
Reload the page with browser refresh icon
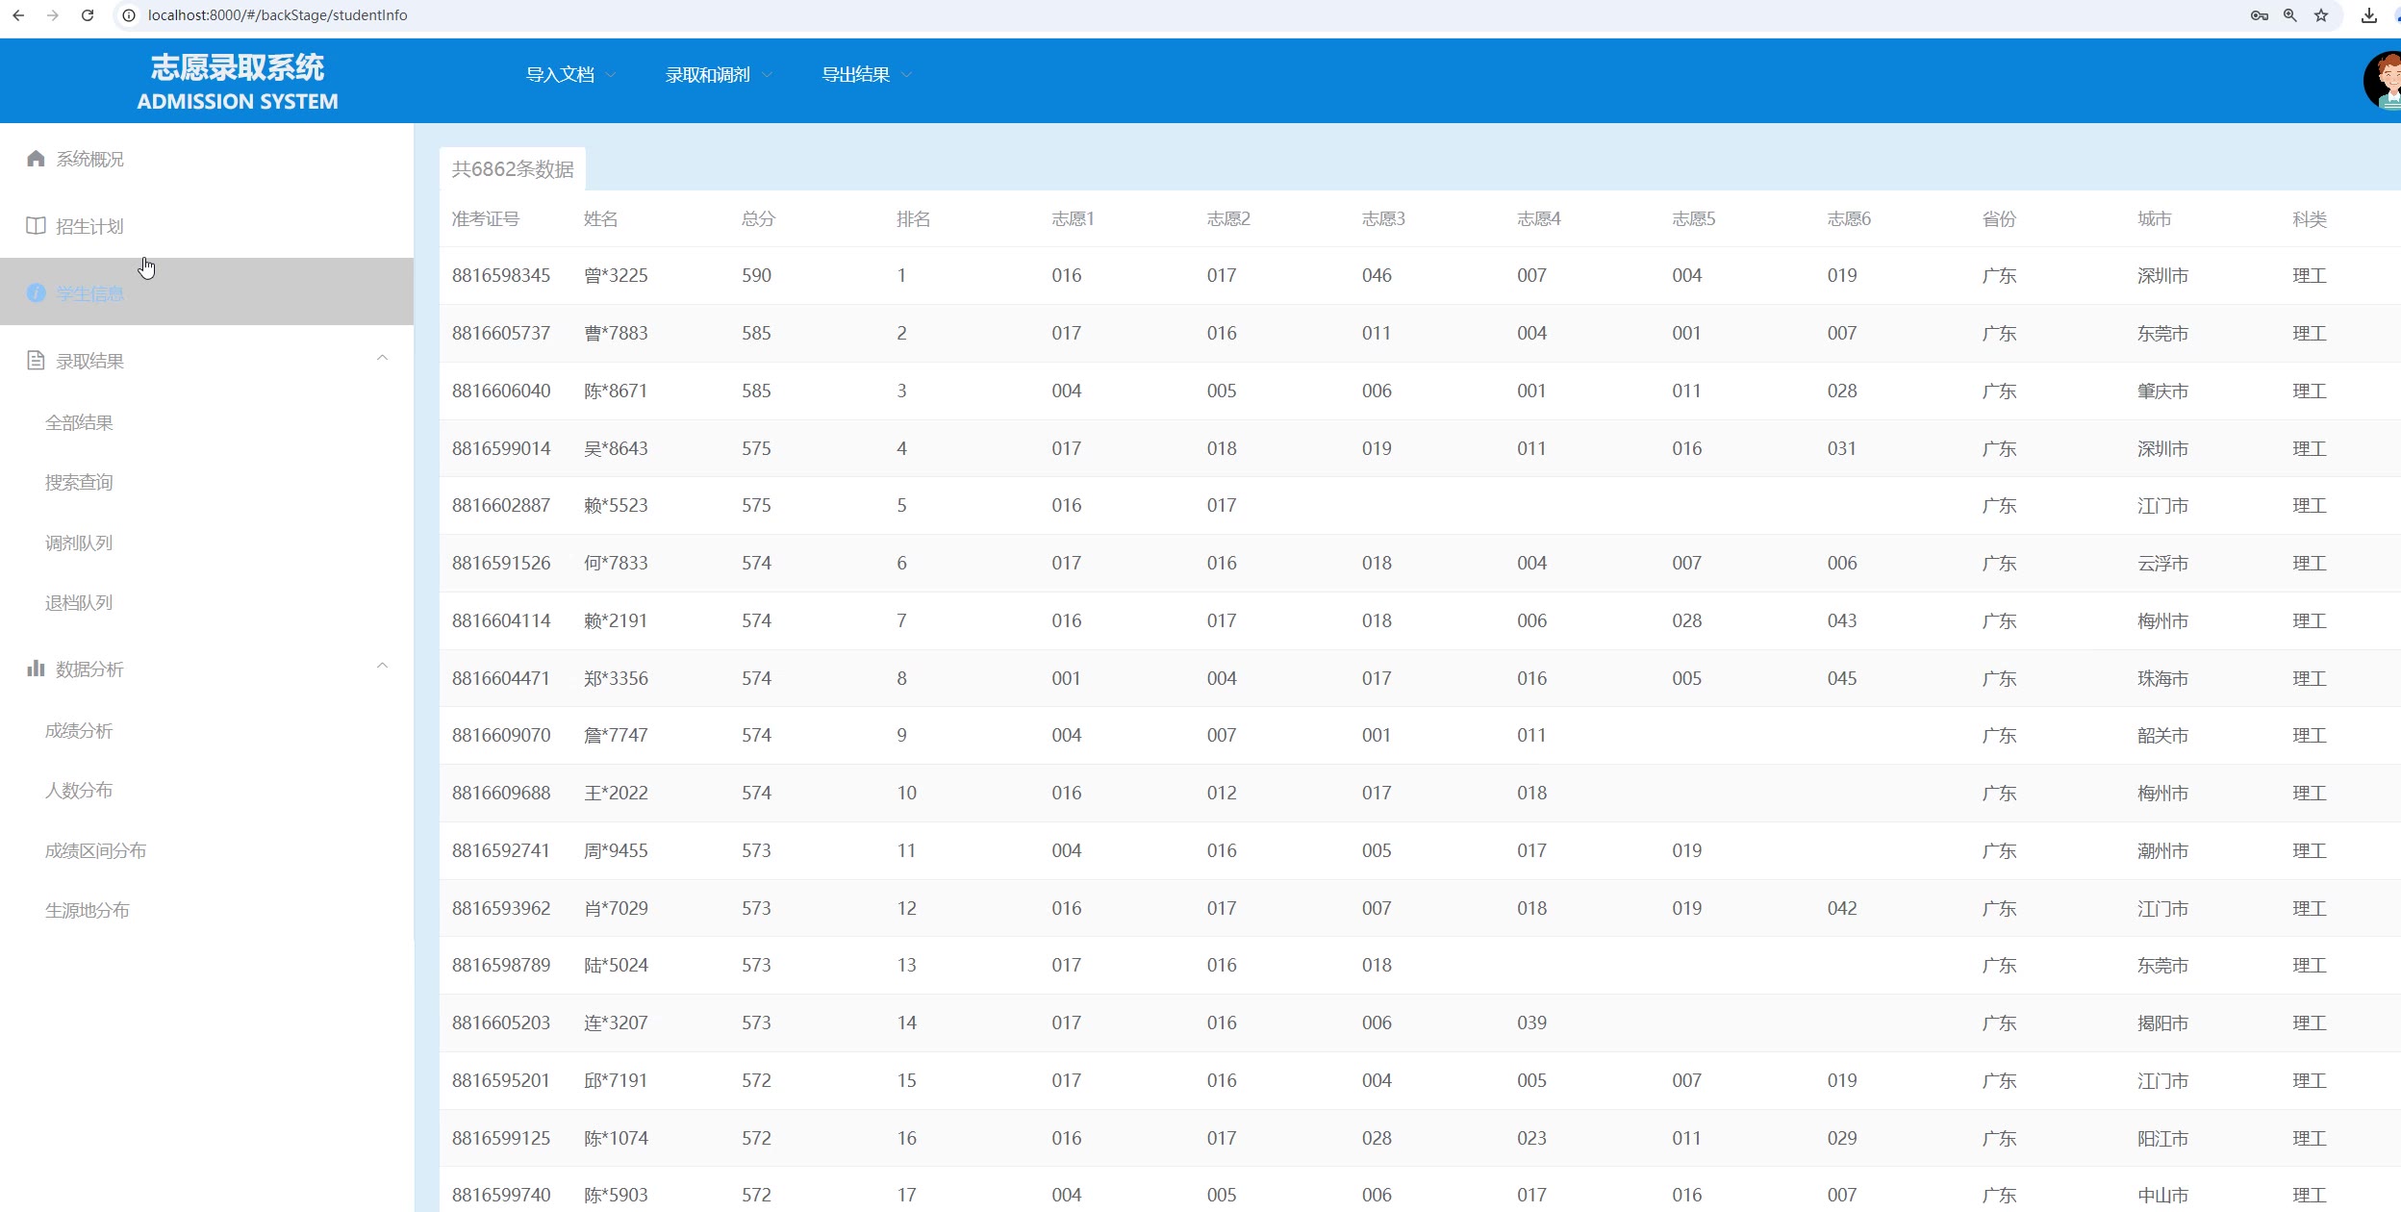coord(88,15)
